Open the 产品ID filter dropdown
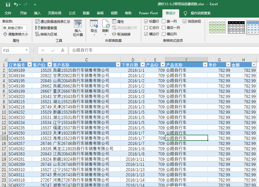The image size is (259, 187). (x=163, y=65)
